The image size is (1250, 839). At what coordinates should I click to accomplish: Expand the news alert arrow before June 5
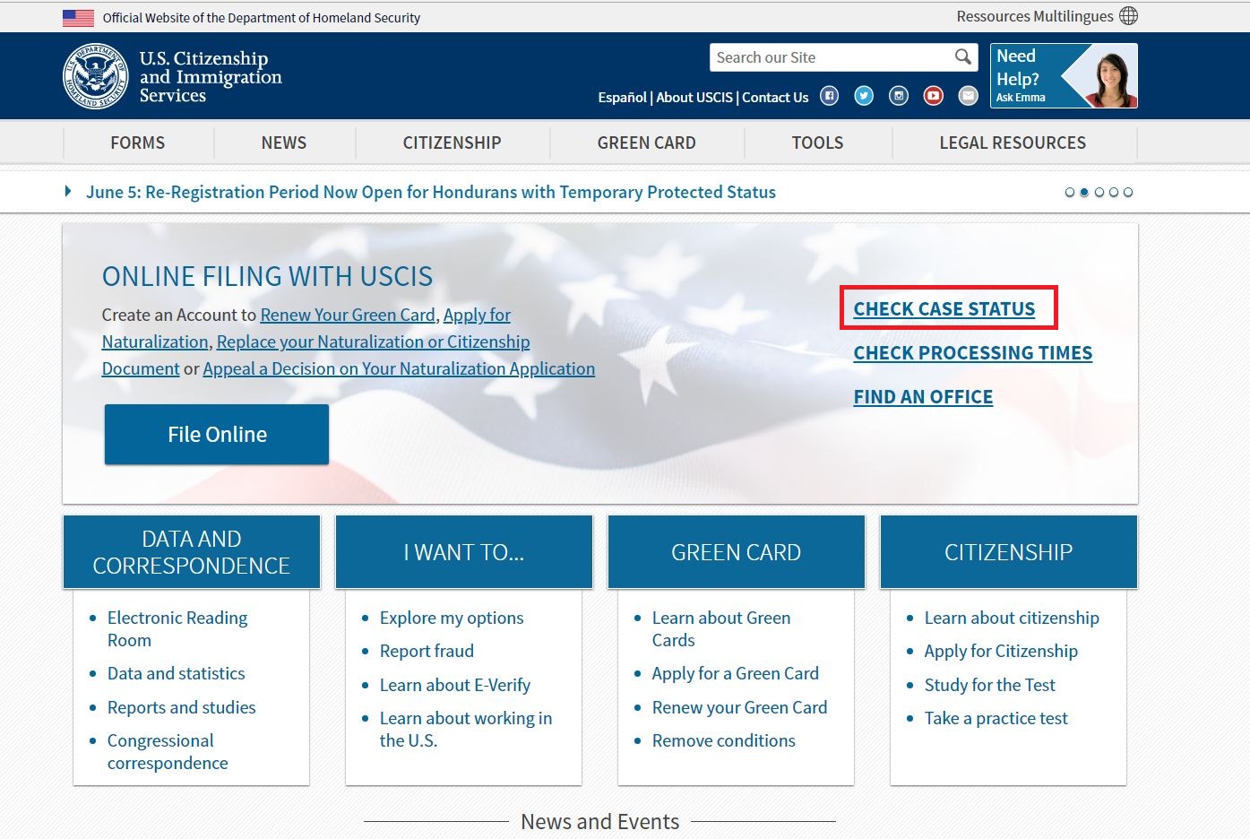pos(68,191)
